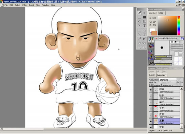
Task: Open the Filter menu
Action: [24, 5]
